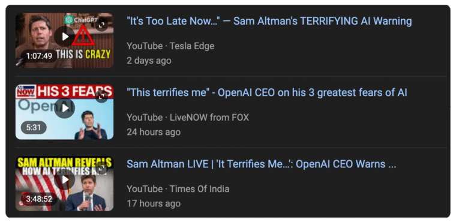456x222 pixels.
Task: Click YouTube · Times Of India source
Action: pyautogui.click(x=178, y=189)
